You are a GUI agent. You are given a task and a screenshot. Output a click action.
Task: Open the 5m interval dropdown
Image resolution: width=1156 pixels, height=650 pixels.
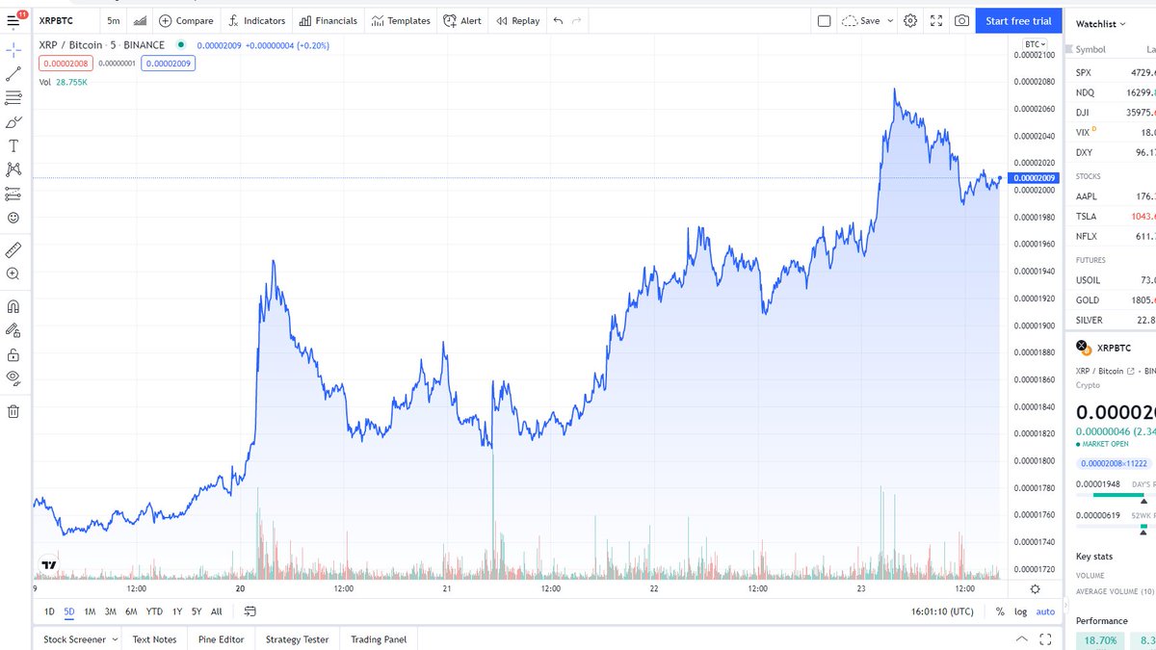(114, 20)
